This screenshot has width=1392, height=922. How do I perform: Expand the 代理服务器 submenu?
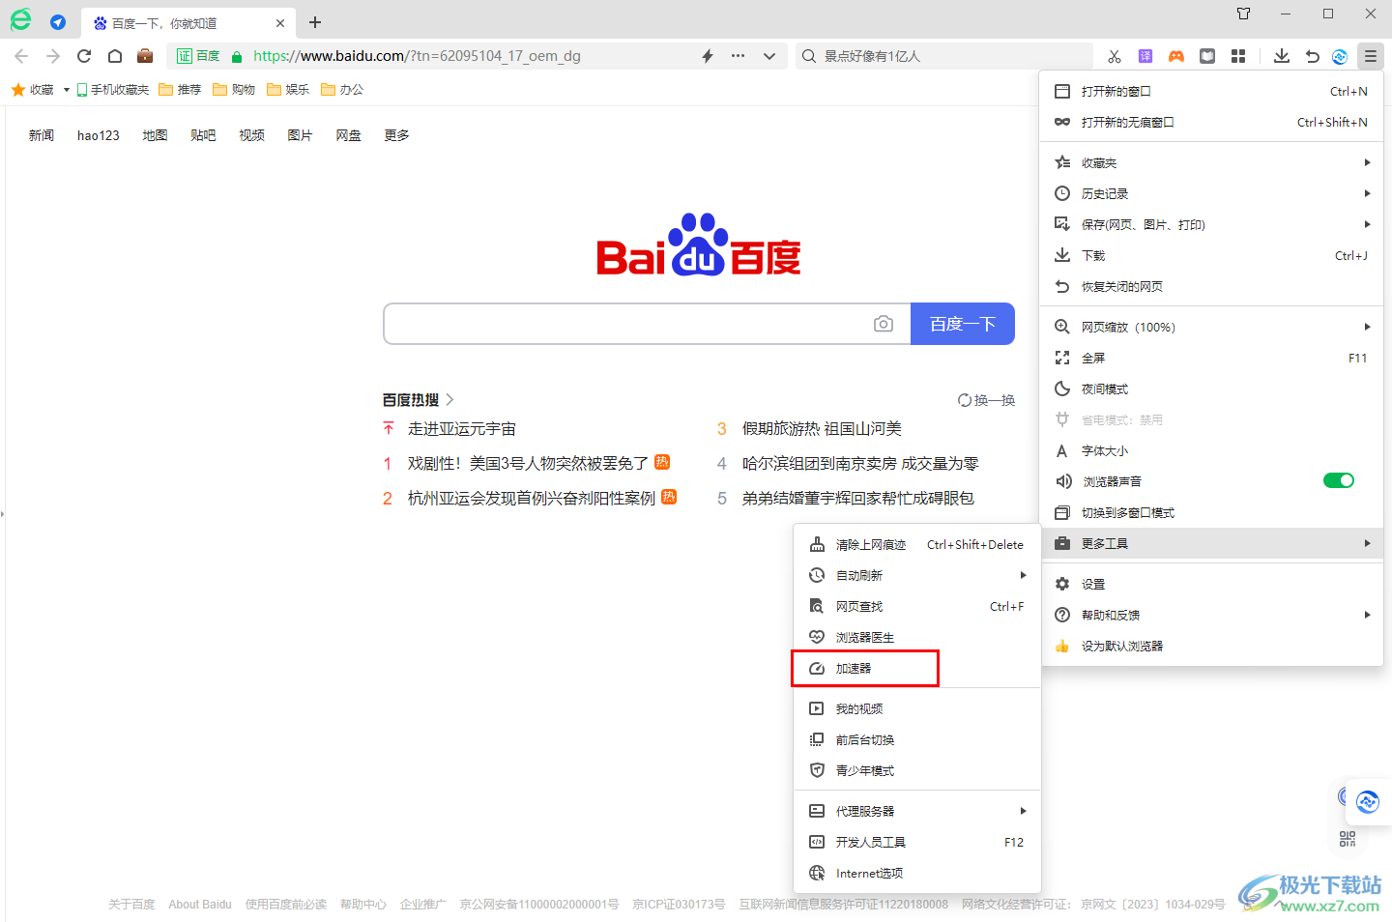916,811
